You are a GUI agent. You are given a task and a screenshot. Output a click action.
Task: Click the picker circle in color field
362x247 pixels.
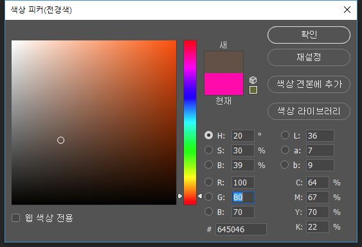[x=60, y=140]
